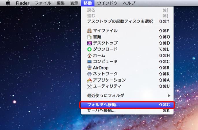
Task: Open the 表示 menu in menu bar
Action: (74, 3)
